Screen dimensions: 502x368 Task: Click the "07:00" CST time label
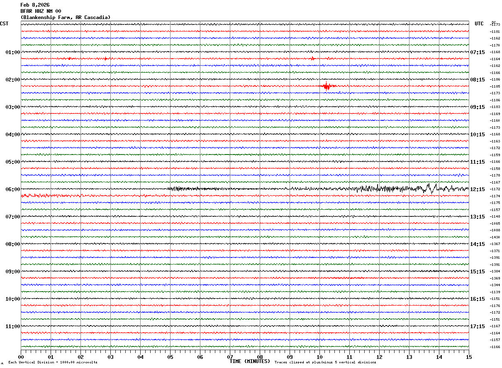(x=13, y=217)
